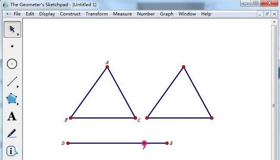The image size is (280, 160).
Task: Select the Selection Arrow tool
Action: click(x=12, y=29)
